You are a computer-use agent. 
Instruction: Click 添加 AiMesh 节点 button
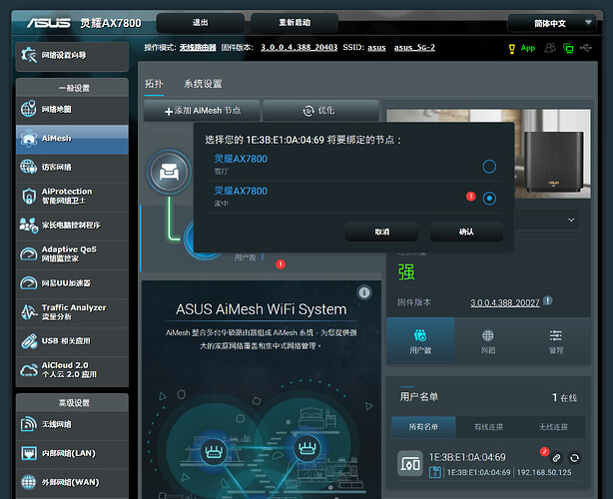click(x=202, y=111)
